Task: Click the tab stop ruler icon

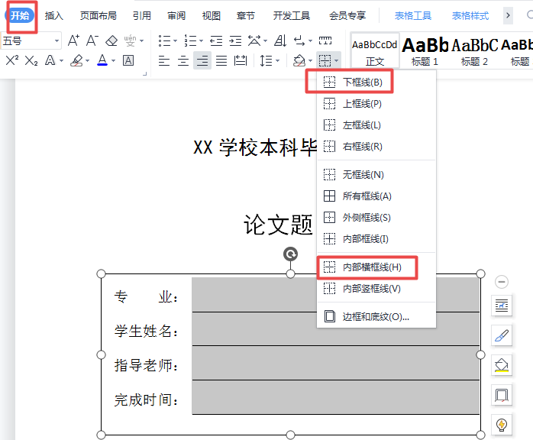Action: 325,40
